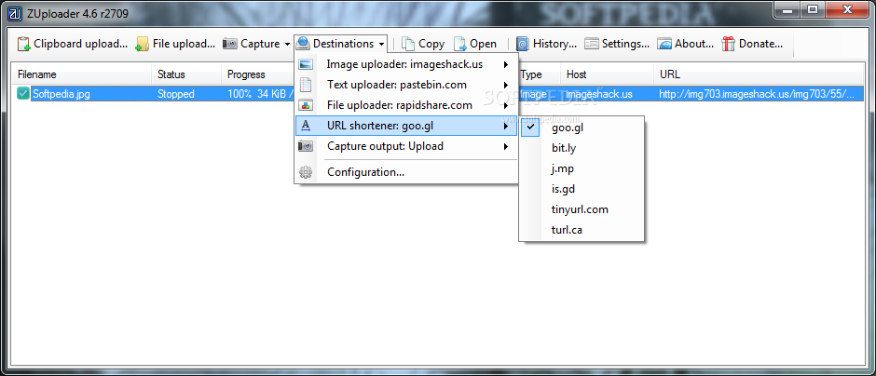Click the Destinations globe icon
This screenshot has height=376, width=876.
point(303,44)
